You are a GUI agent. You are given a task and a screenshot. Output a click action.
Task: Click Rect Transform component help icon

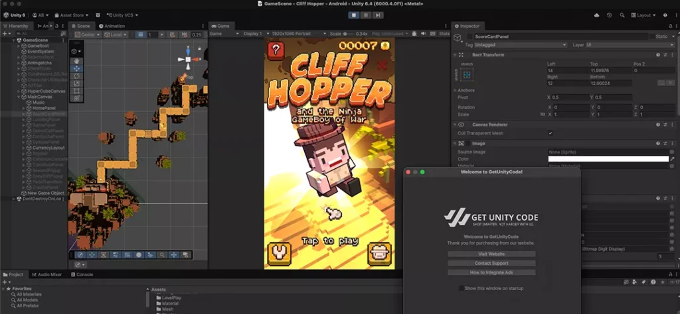(x=658, y=55)
